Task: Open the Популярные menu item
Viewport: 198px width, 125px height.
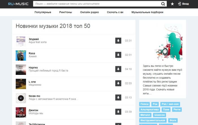Action: 43,12
